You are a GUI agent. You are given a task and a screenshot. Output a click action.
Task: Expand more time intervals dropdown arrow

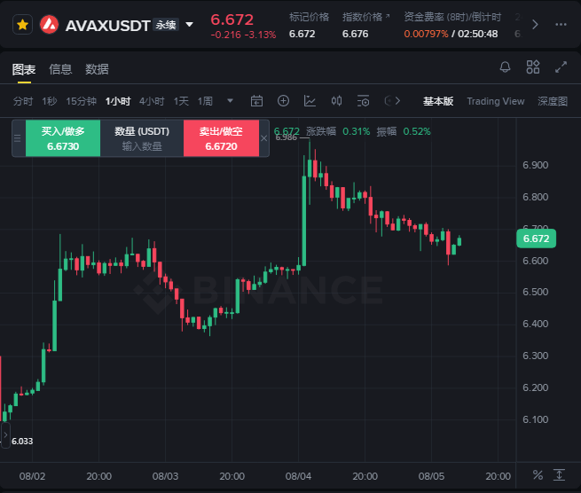[x=230, y=101]
